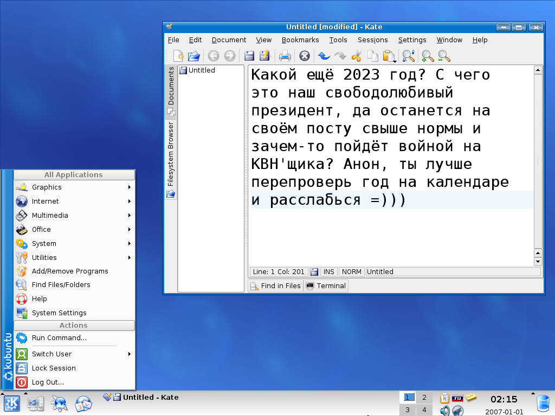Cut selection using the scissors icon
555x416 pixels.
click(356, 56)
